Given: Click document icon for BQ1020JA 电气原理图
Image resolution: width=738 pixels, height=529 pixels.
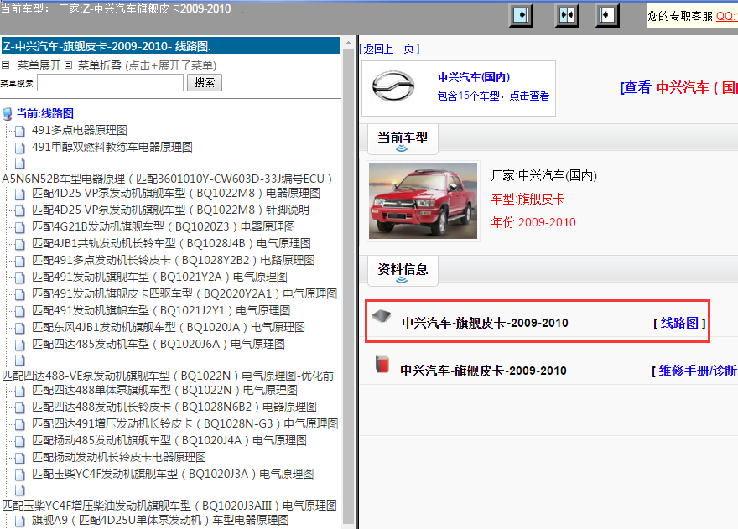Looking at the screenshot, I should (x=20, y=328).
